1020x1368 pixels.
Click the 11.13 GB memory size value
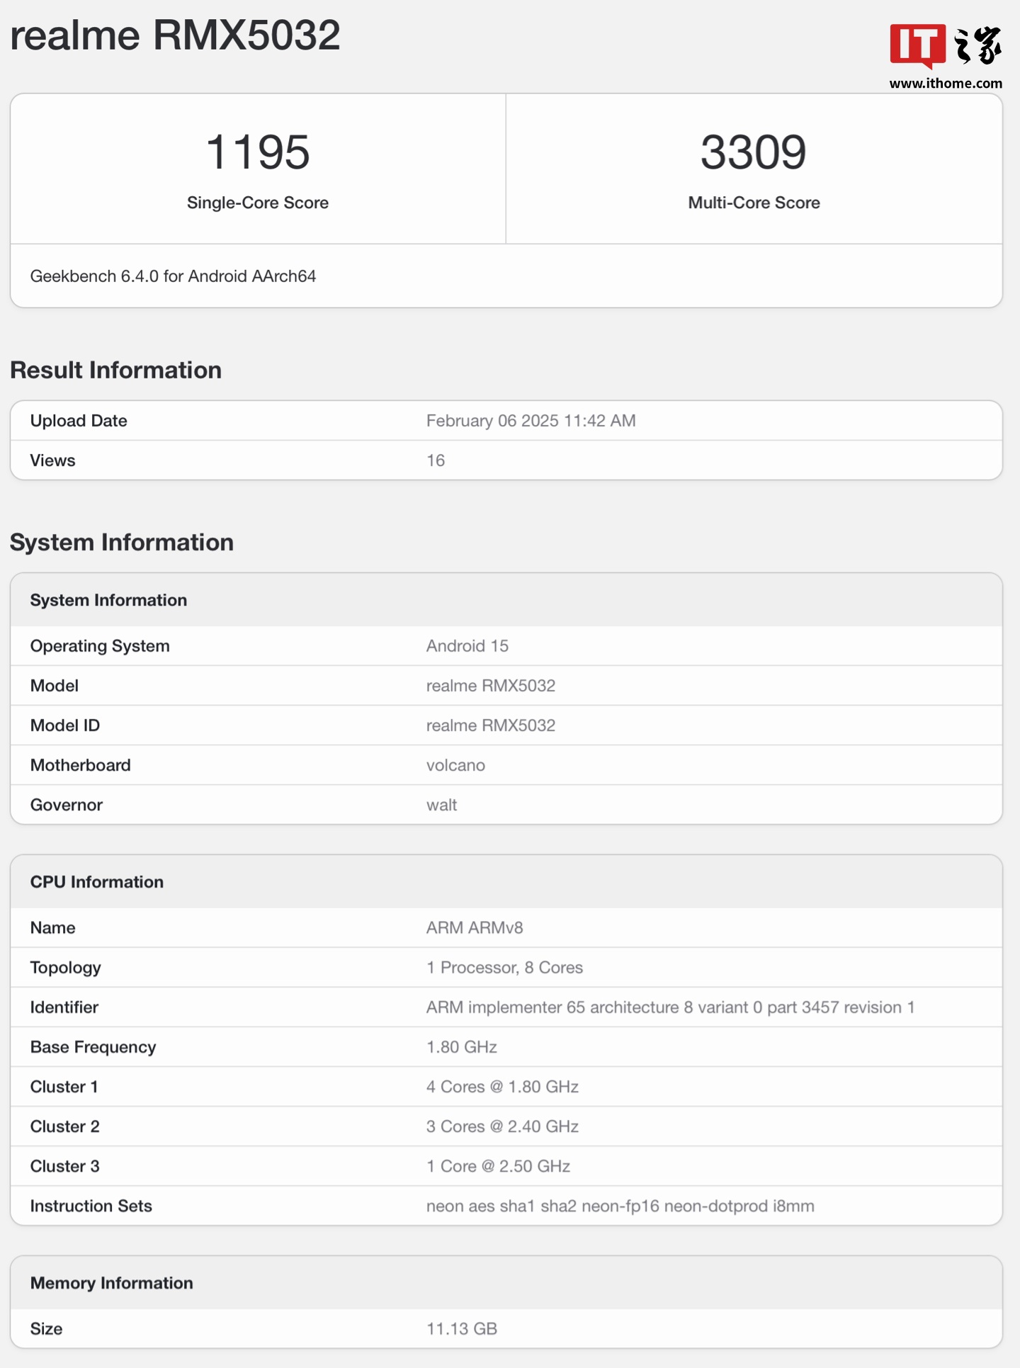click(x=461, y=1329)
